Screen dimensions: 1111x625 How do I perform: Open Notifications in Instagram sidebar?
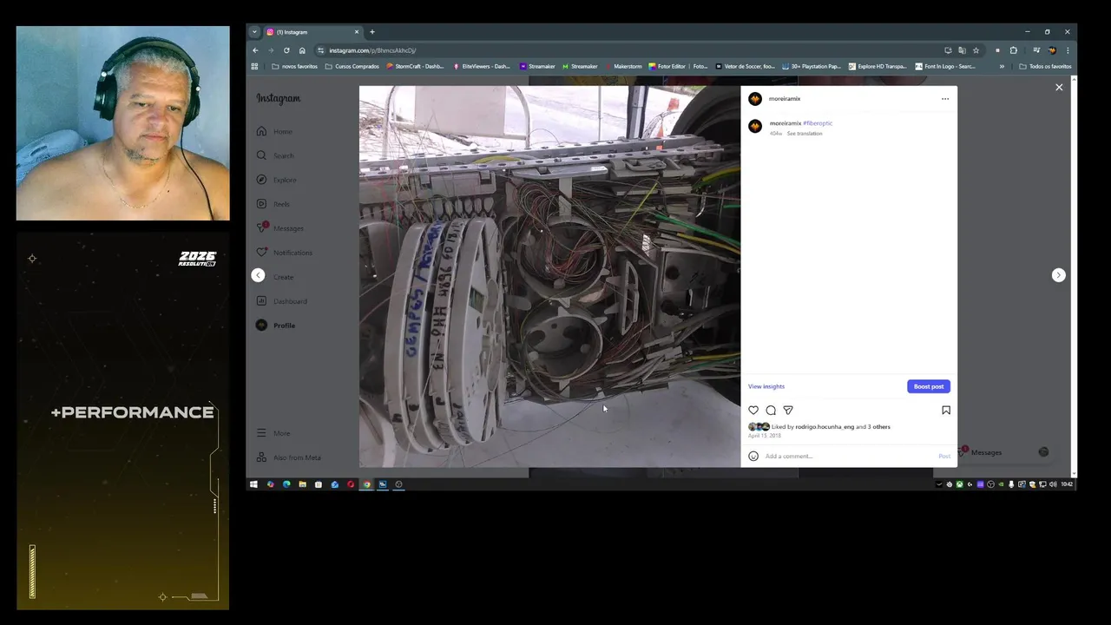[x=285, y=253]
